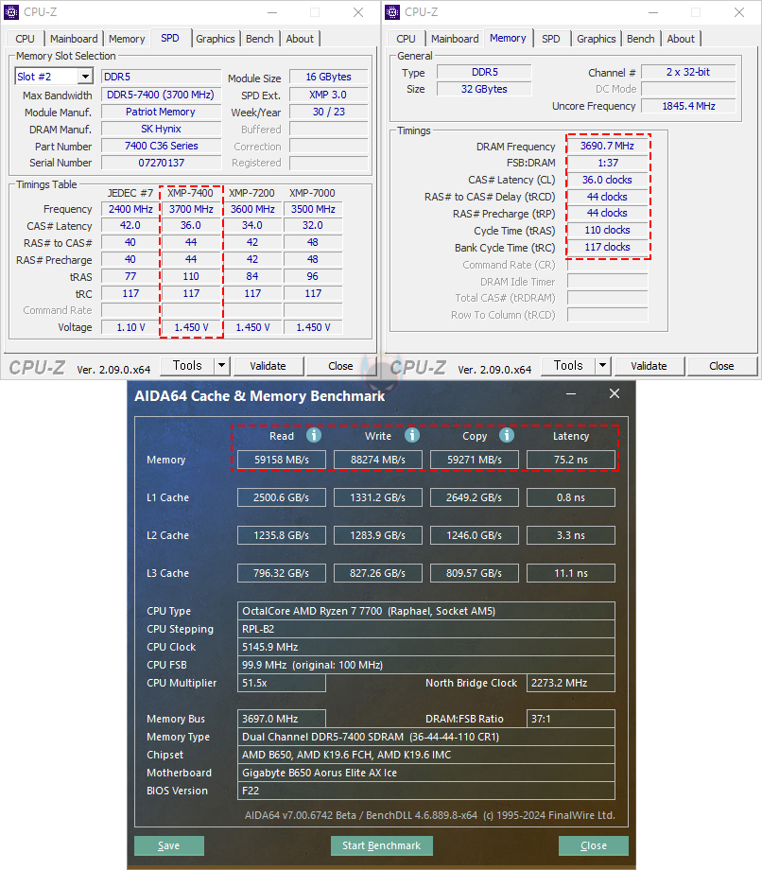The image size is (762, 870).
Task: Click Tools button in right CPU-Z
Action: pos(568,366)
